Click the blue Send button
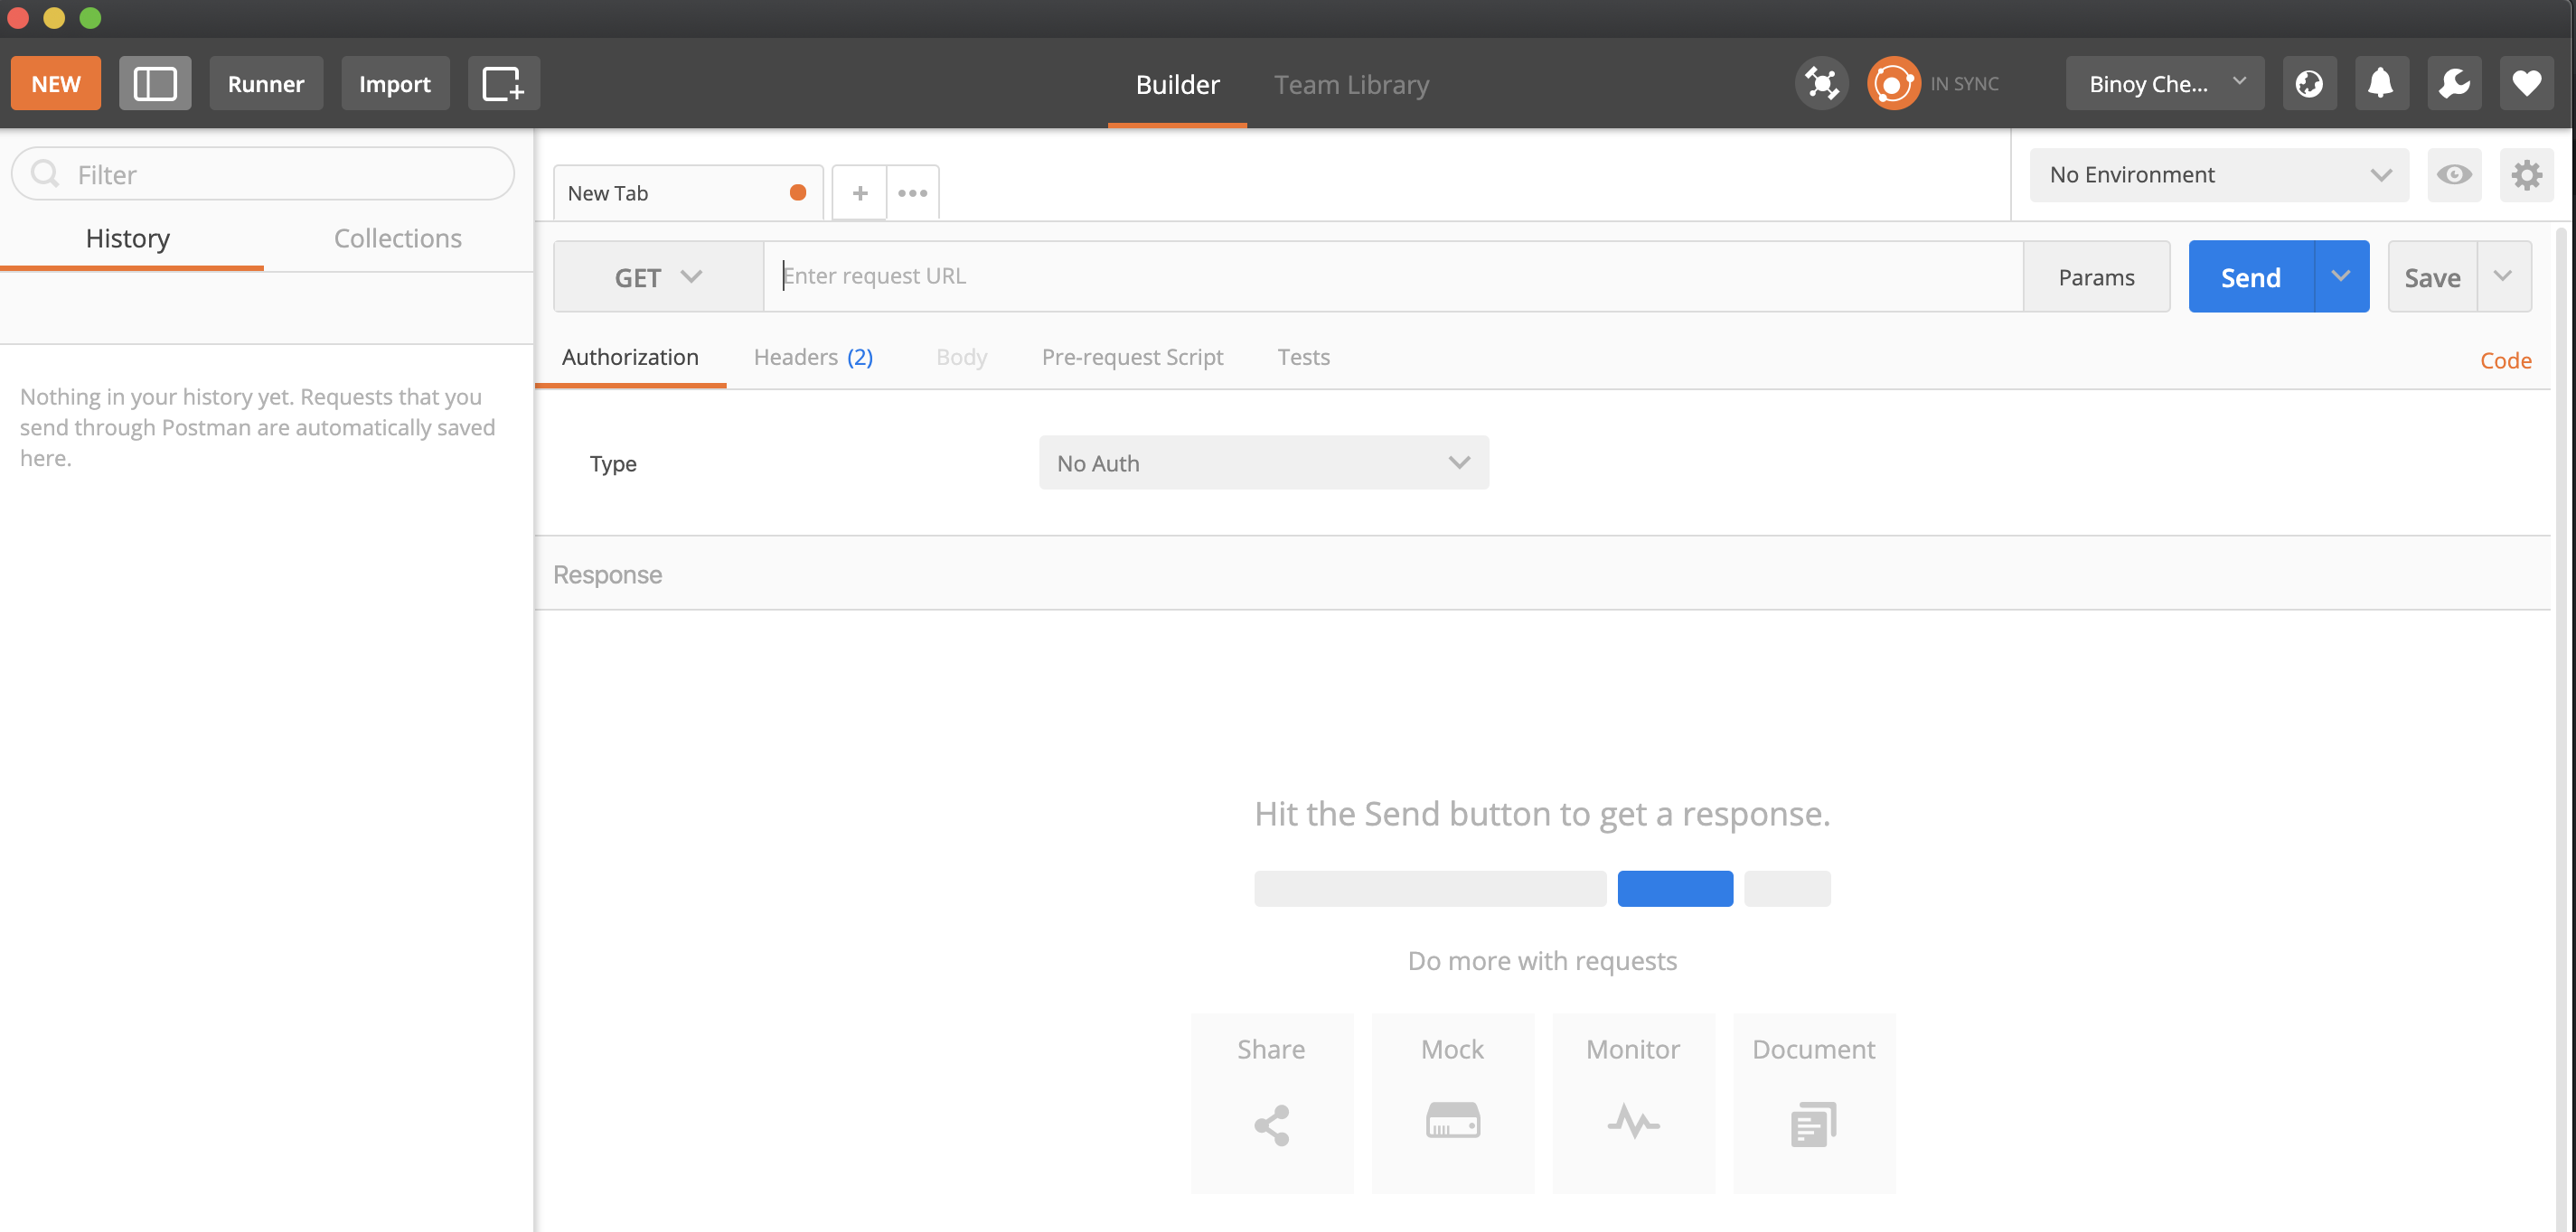This screenshot has width=2576, height=1232. (2251, 276)
